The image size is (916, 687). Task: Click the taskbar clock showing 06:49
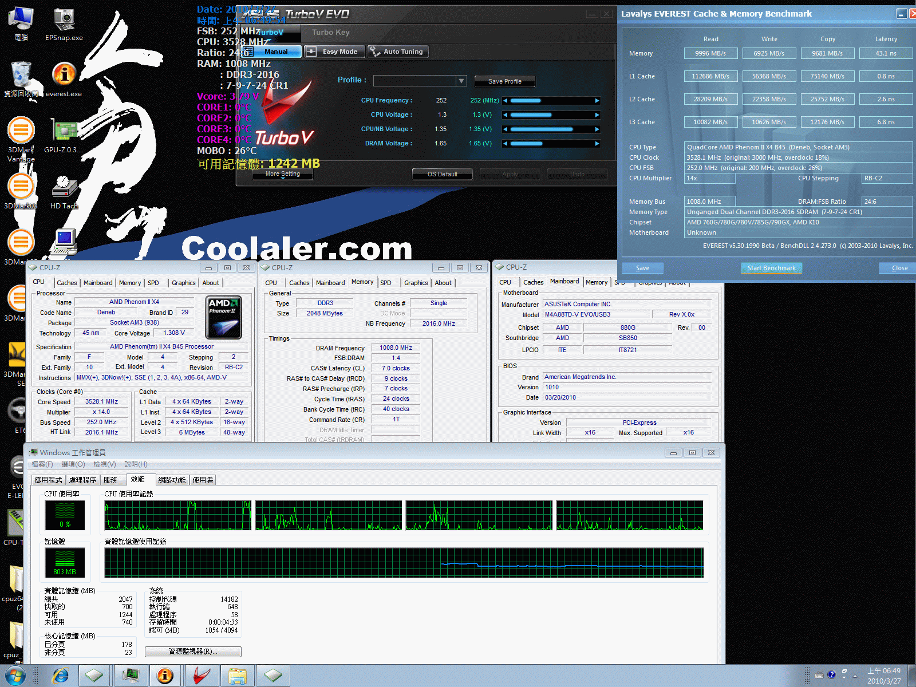pos(884,676)
